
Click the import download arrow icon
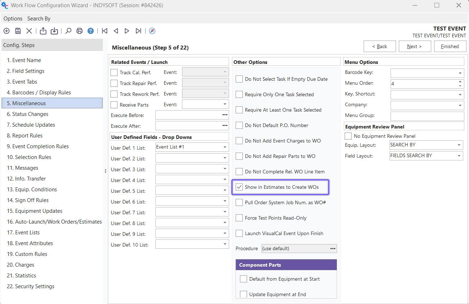[54, 31]
